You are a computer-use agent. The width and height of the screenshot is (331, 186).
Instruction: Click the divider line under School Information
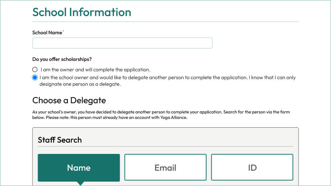165,22
